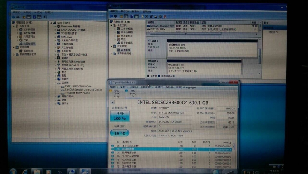Click the firmware field showing D2010355
The image size is (308, 174).
coord(175,108)
